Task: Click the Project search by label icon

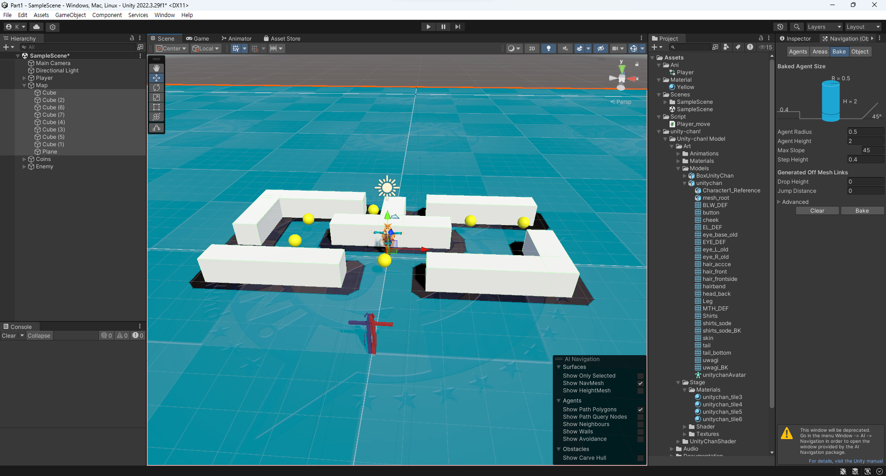Action: (x=738, y=47)
